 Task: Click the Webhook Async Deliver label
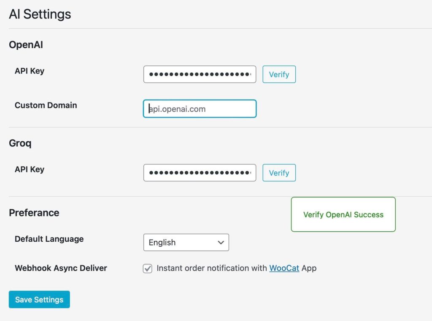(60, 268)
